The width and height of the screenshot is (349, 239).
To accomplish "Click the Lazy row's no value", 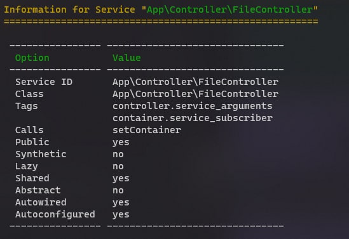I will 118,167.
